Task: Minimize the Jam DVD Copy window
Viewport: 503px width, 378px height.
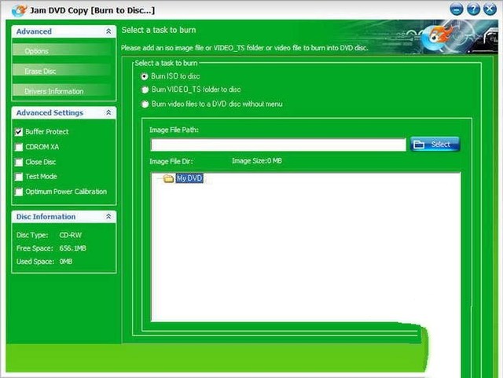Action: point(456,9)
